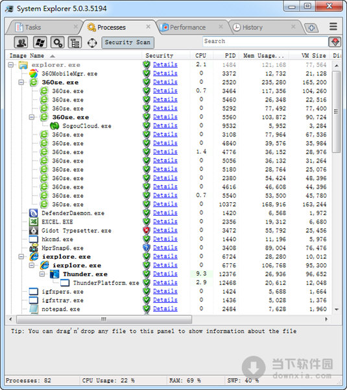The image size is (347, 390).
Task: Open Details link for EXCEL.EXE
Action: tap(165, 222)
